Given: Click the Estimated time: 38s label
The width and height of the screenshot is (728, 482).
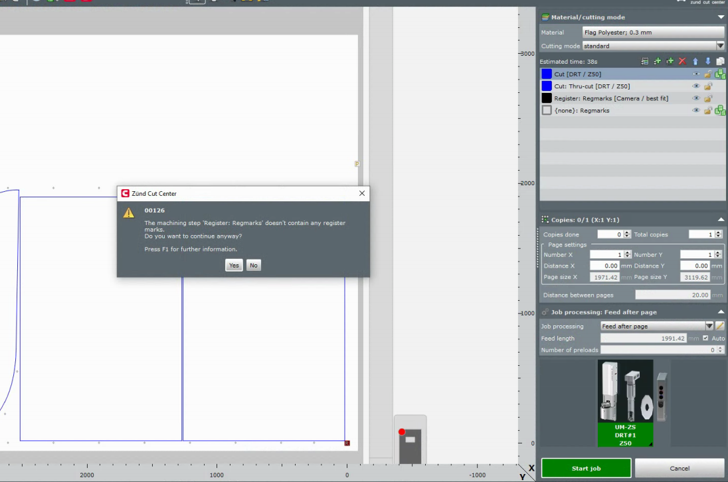Looking at the screenshot, I should click(x=569, y=61).
